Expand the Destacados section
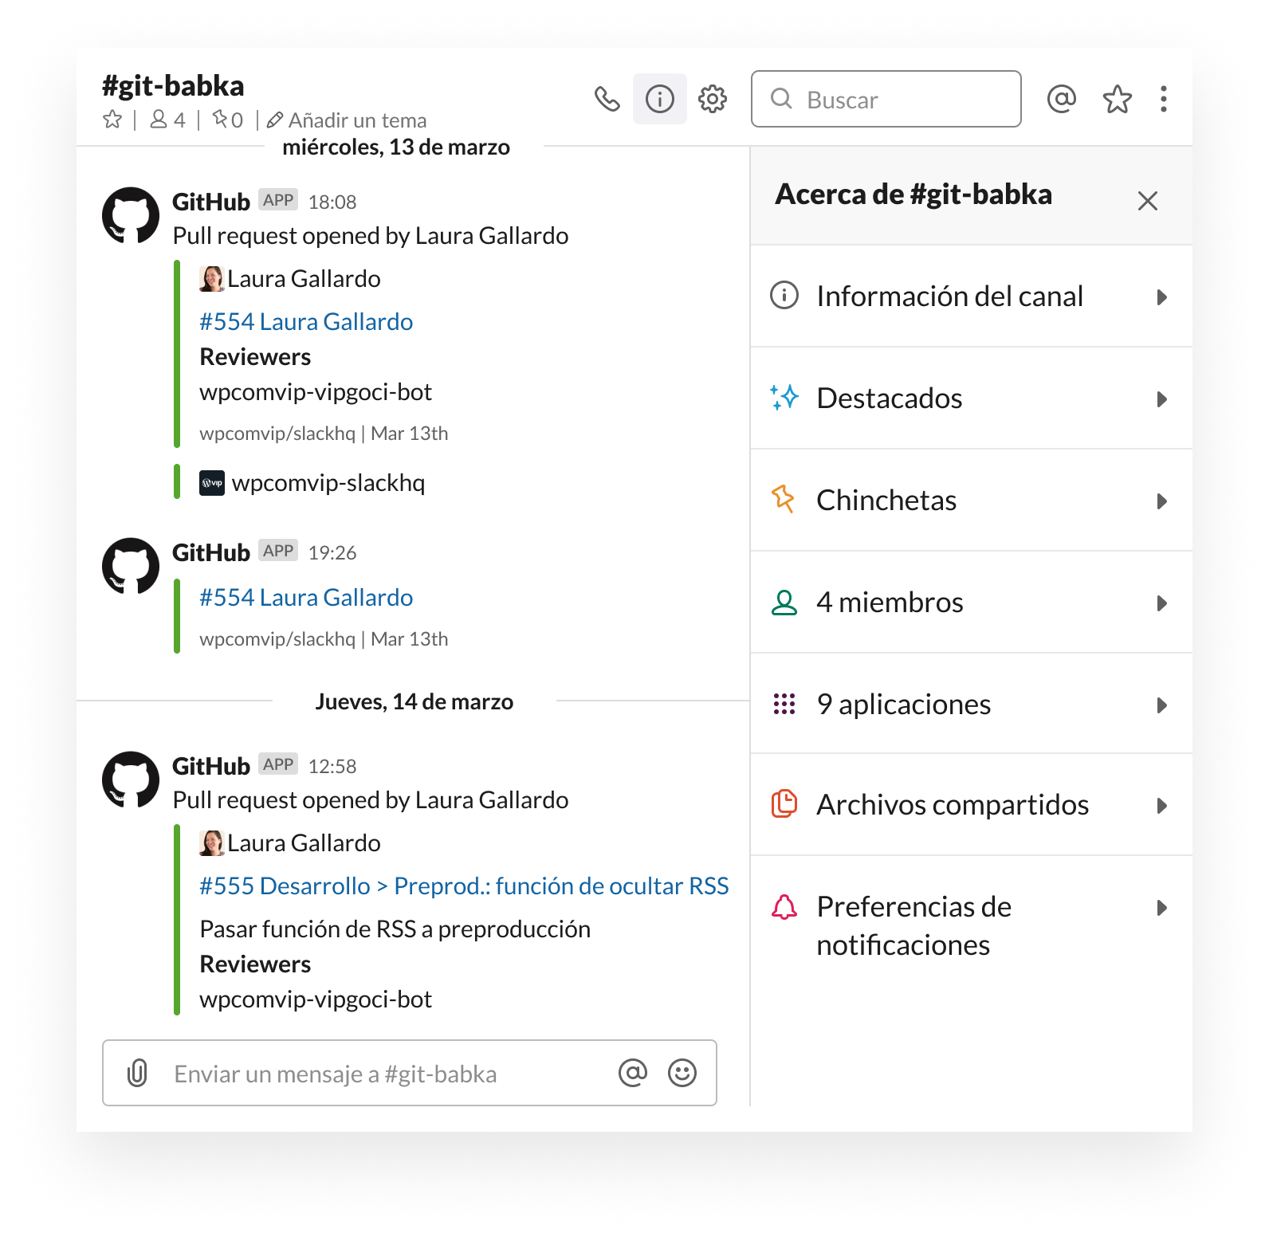1269x1237 pixels. tap(972, 399)
